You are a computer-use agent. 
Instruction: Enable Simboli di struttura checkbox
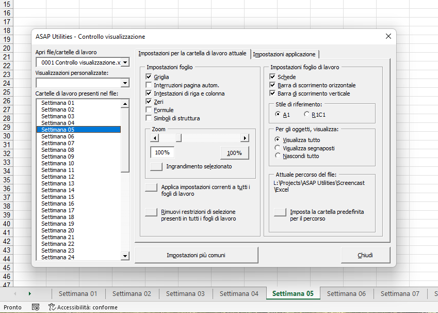149,118
